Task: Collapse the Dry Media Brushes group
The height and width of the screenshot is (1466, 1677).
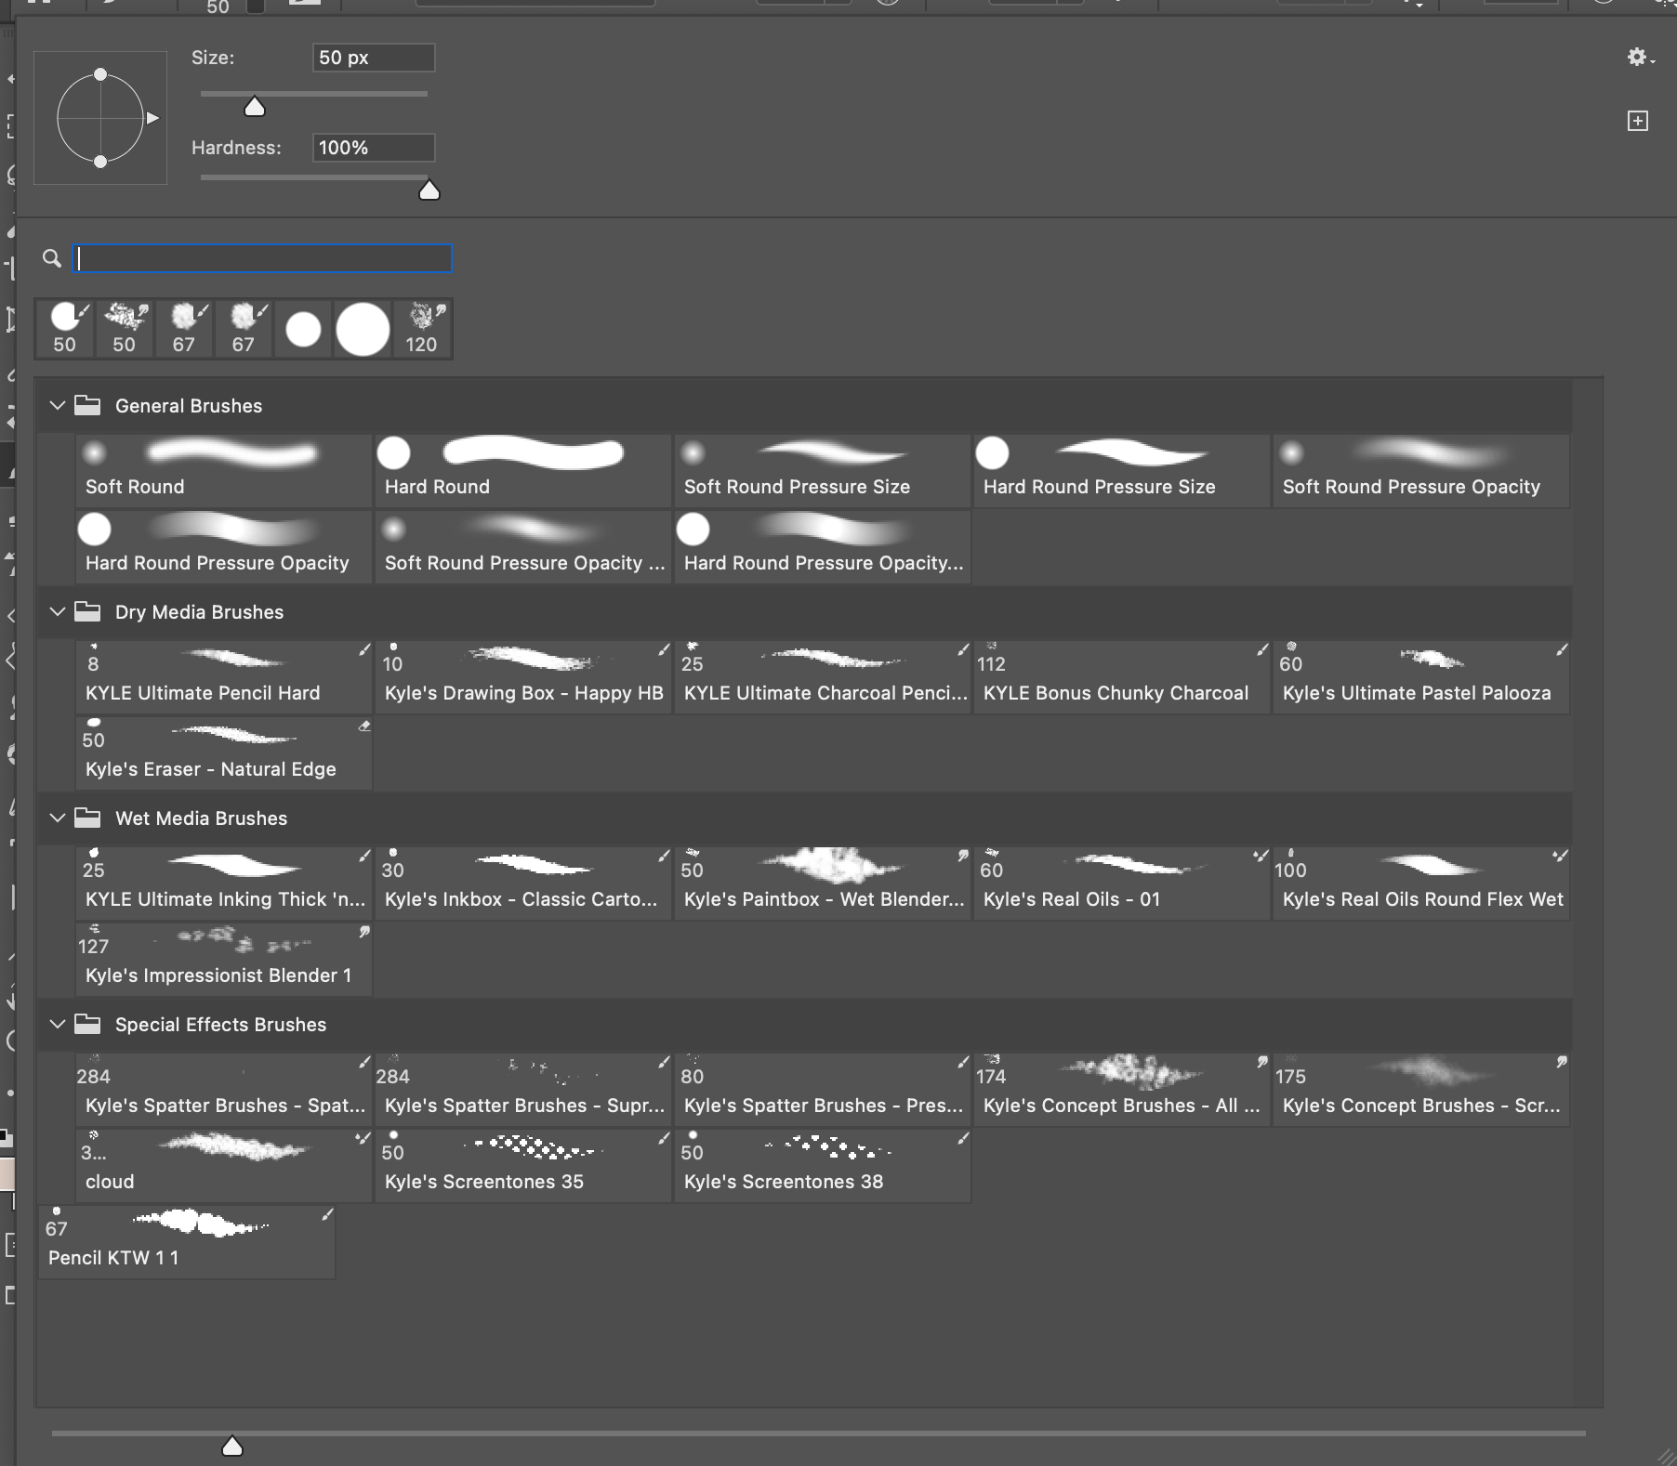Action: click(x=58, y=612)
